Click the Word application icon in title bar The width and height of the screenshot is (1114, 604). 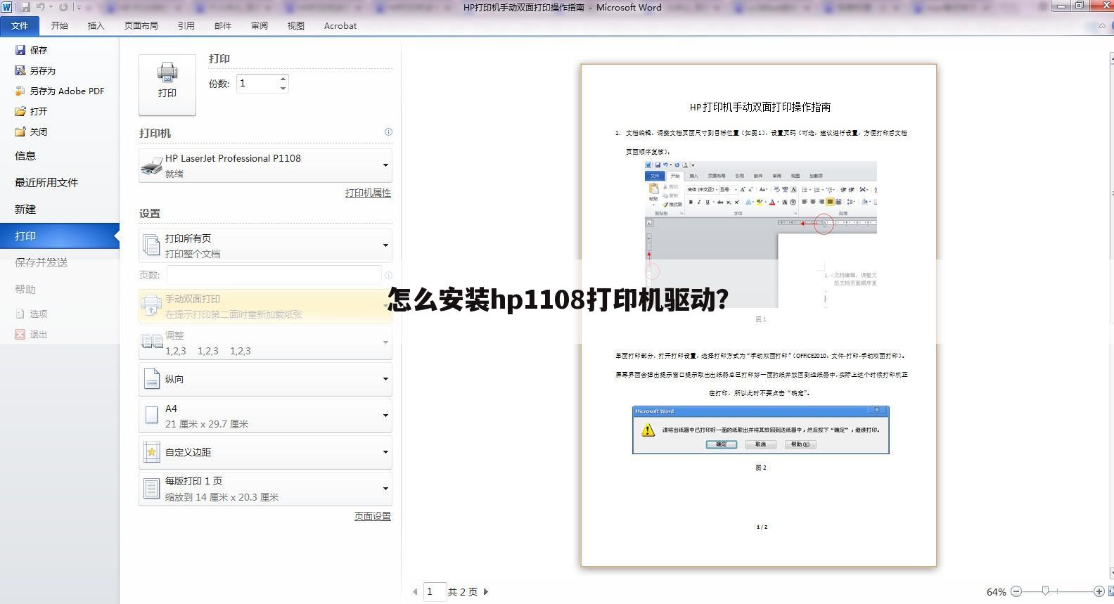click(x=6, y=7)
